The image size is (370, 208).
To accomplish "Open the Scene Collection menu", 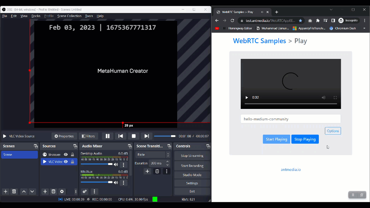I will pyautogui.click(x=69, y=16).
